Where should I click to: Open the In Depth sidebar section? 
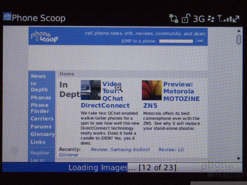(x=39, y=87)
